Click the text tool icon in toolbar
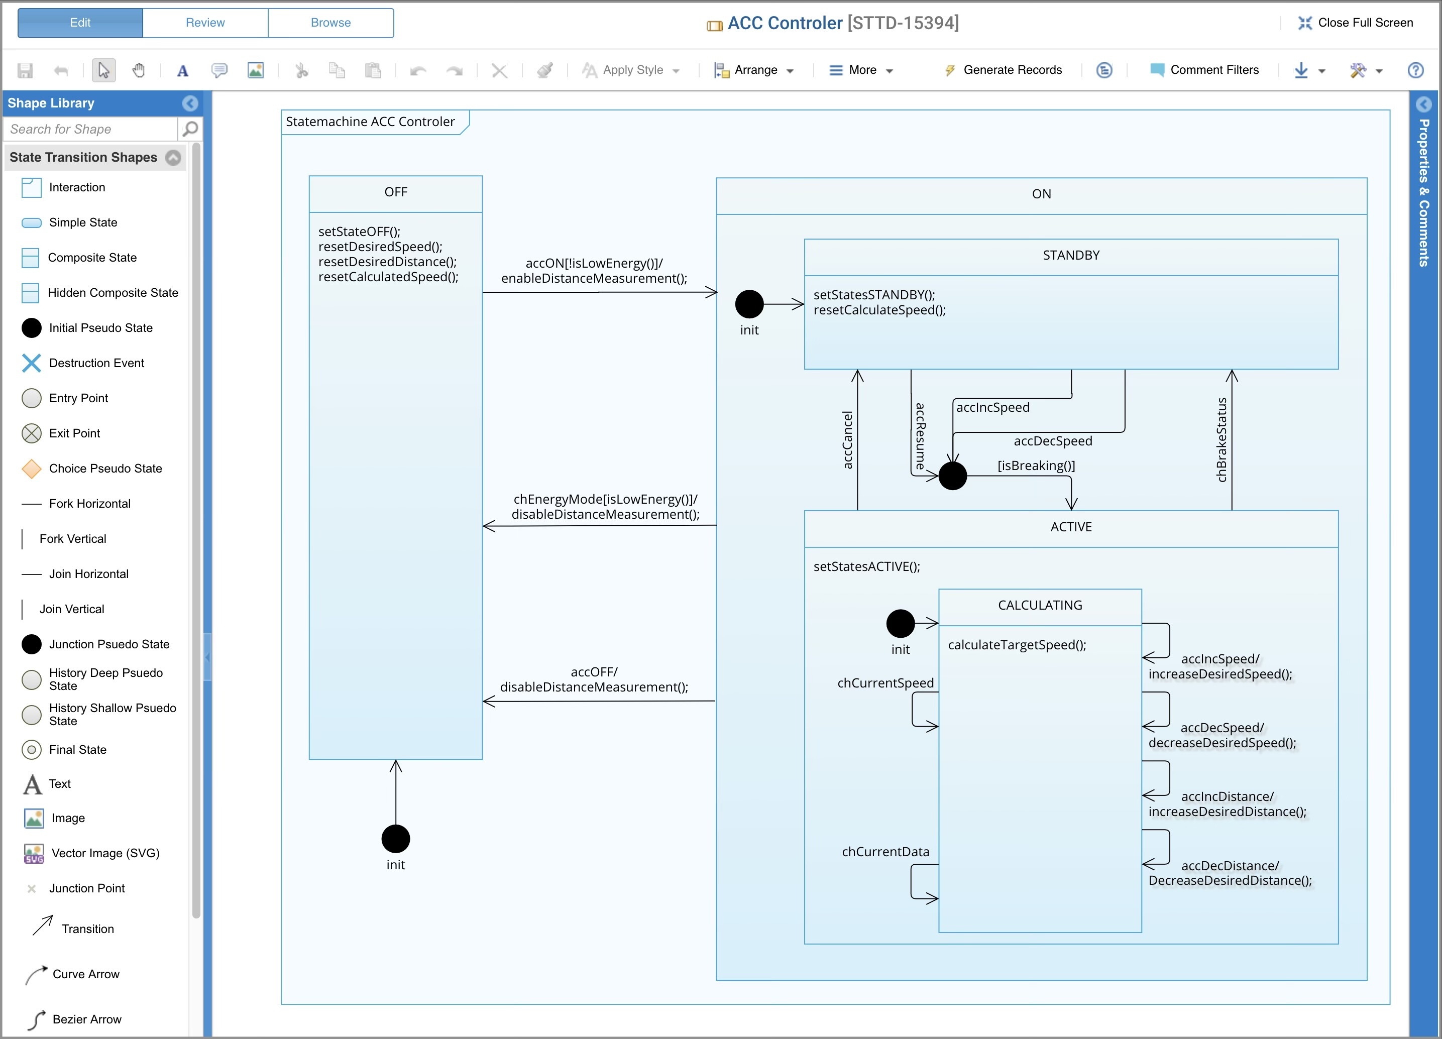This screenshot has width=1442, height=1039. pos(182,71)
